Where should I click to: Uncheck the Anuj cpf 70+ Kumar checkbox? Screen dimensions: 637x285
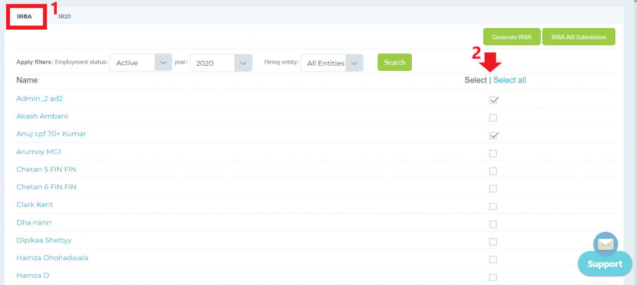point(494,135)
